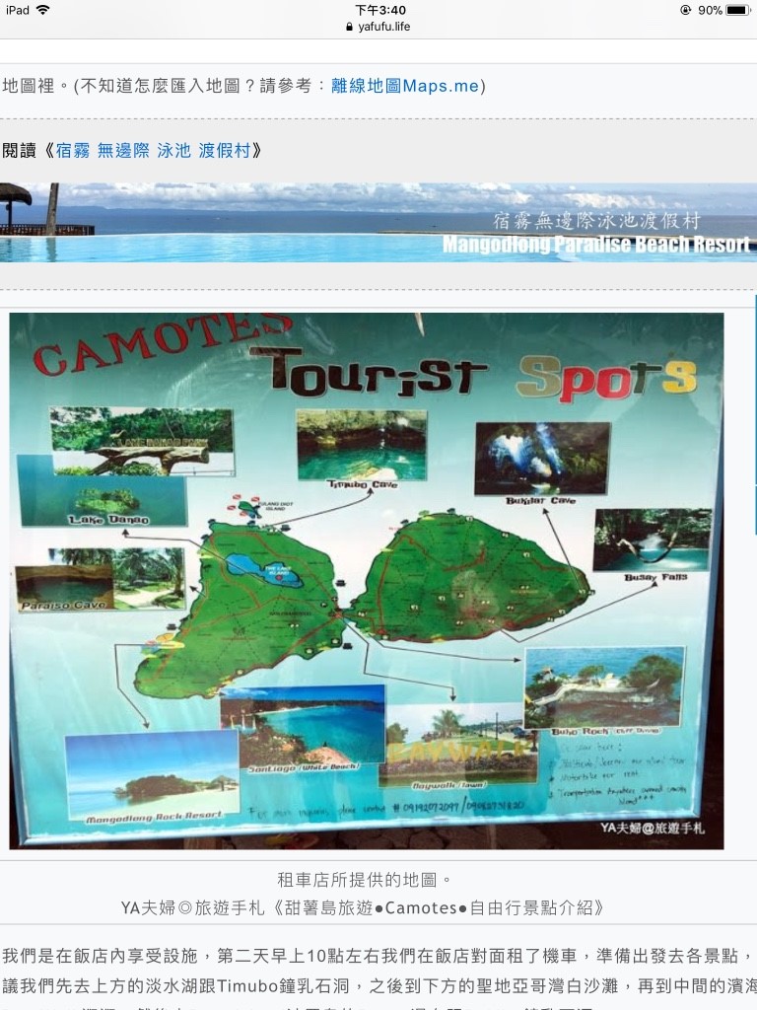Viewport: 757px width, 1010px height.
Task: Tap the Bukilat Cave photo on map
Action: [x=541, y=459]
